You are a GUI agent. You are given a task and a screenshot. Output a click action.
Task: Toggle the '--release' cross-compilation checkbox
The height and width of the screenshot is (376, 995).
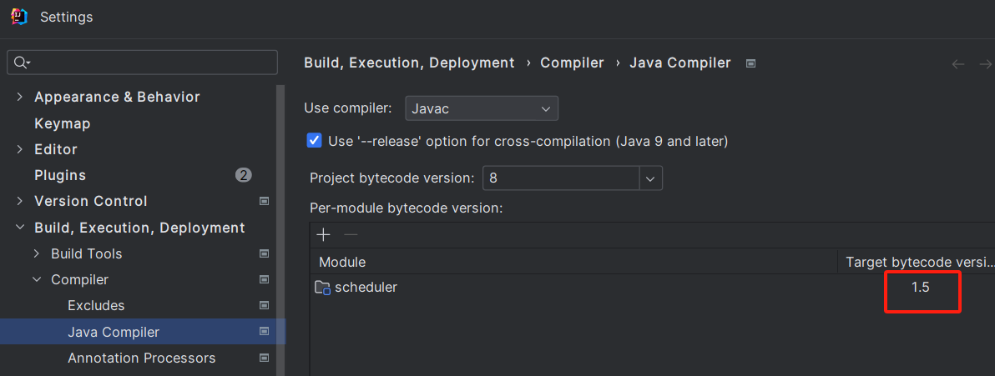tap(315, 141)
